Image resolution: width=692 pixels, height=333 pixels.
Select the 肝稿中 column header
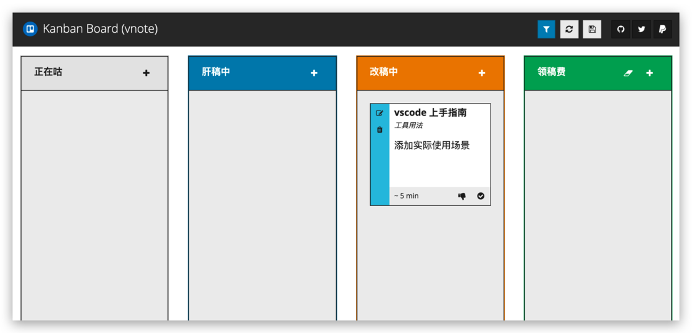pyautogui.click(x=216, y=72)
